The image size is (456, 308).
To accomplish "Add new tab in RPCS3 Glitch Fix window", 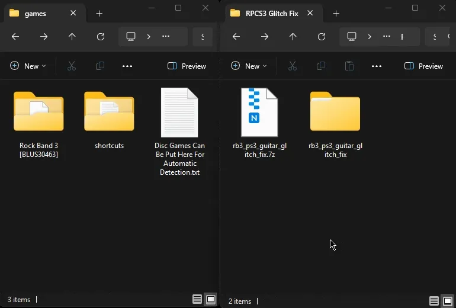I will click(x=336, y=14).
